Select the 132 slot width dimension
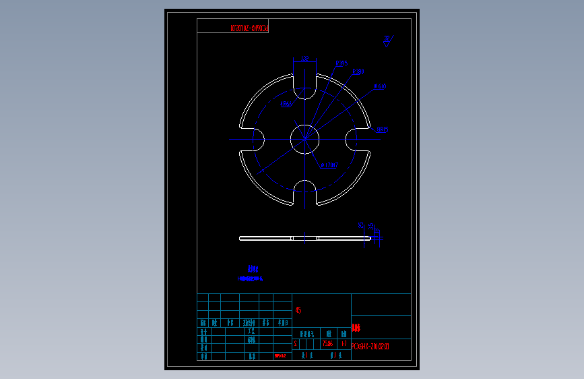 coord(304,58)
